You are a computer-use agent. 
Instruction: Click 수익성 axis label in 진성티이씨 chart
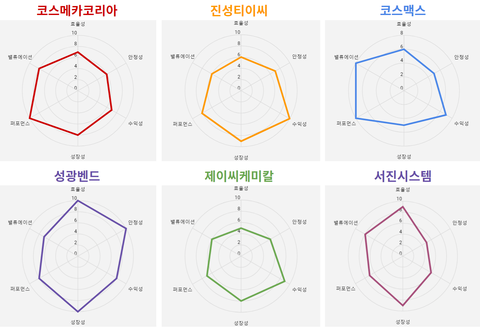299,124
